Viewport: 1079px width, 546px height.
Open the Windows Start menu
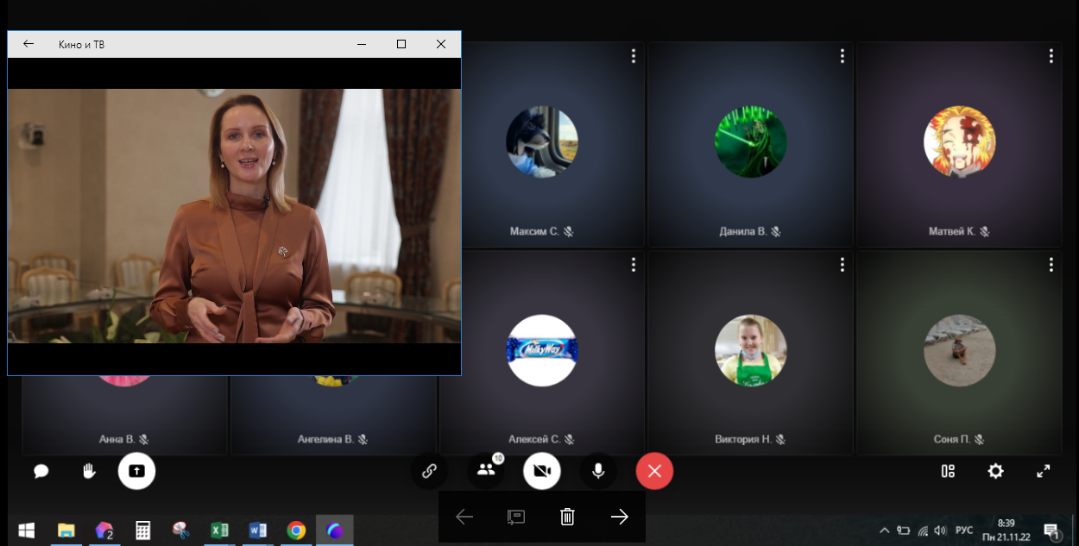coord(26,530)
